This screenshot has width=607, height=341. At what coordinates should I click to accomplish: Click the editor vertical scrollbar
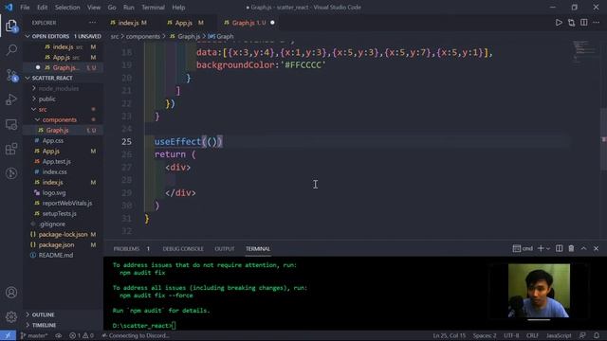click(x=604, y=139)
